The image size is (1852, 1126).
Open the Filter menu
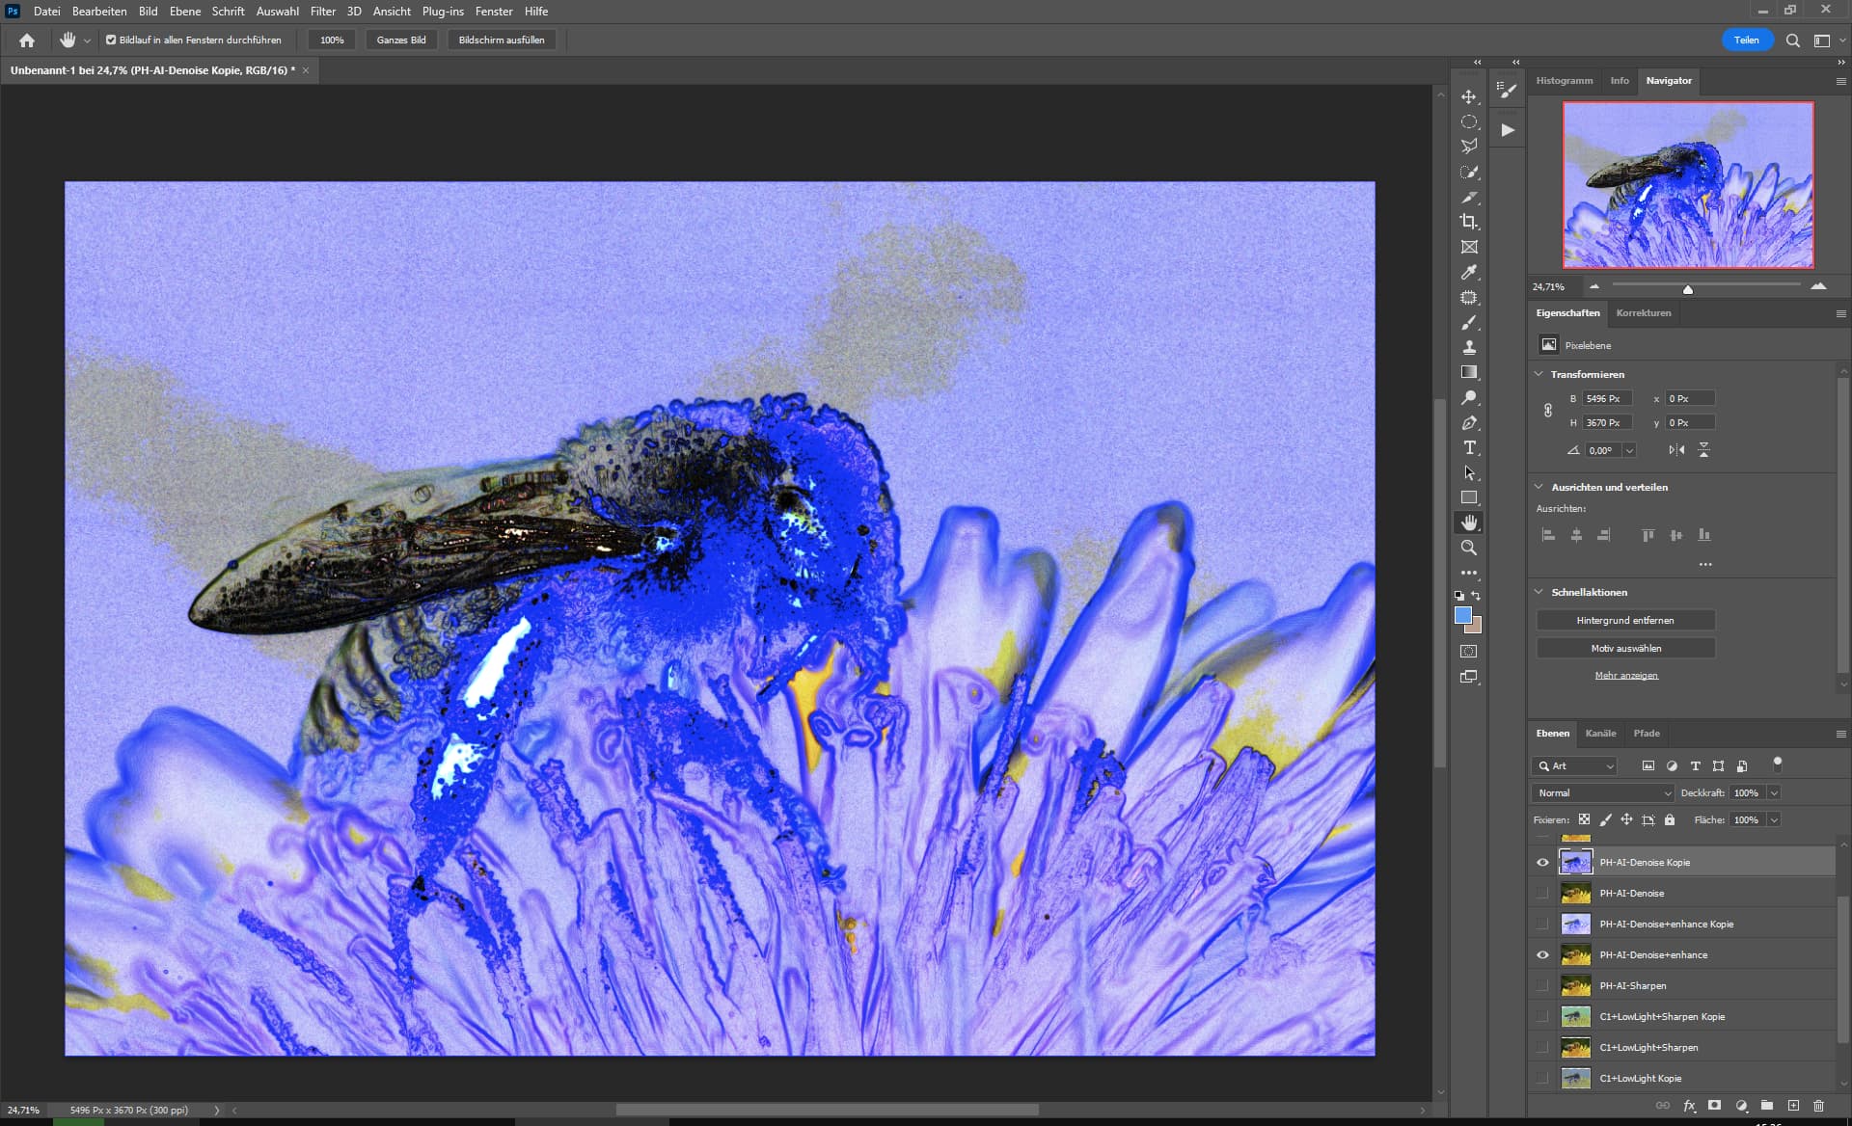click(x=322, y=12)
